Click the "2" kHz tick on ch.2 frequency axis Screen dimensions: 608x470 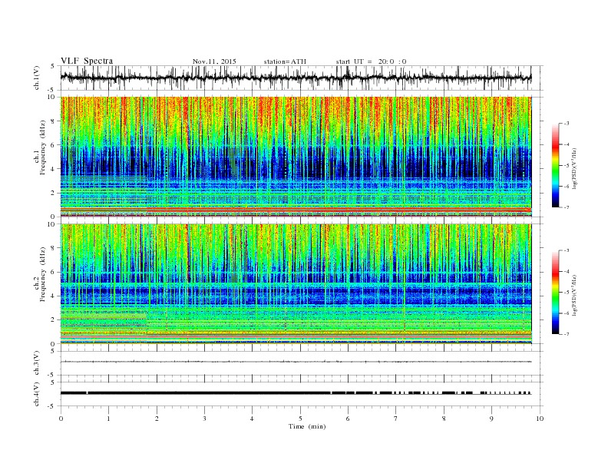pyautogui.click(x=54, y=320)
